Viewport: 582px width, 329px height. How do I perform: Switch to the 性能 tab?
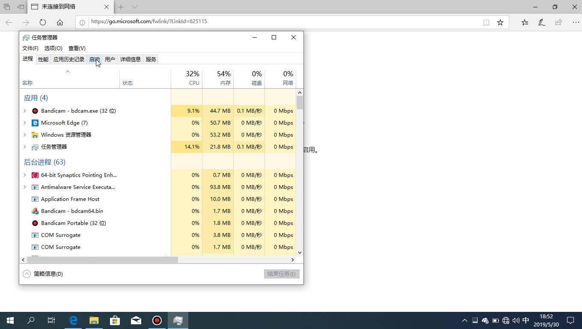coord(43,60)
